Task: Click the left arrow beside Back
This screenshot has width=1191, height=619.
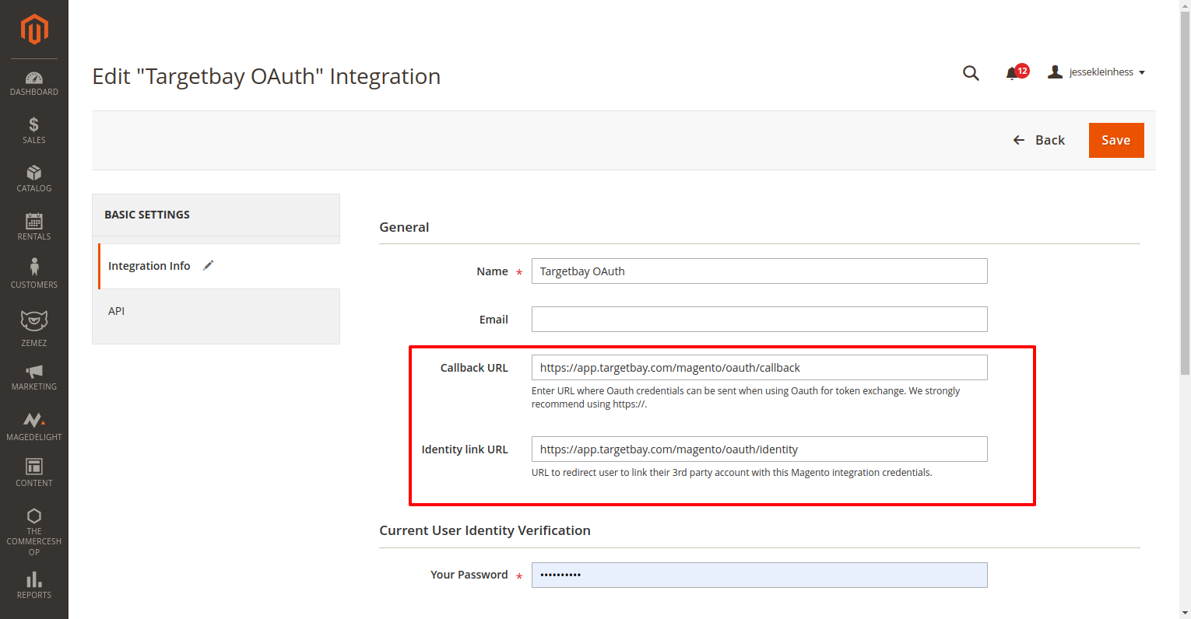Action: [x=1018, y=140]
